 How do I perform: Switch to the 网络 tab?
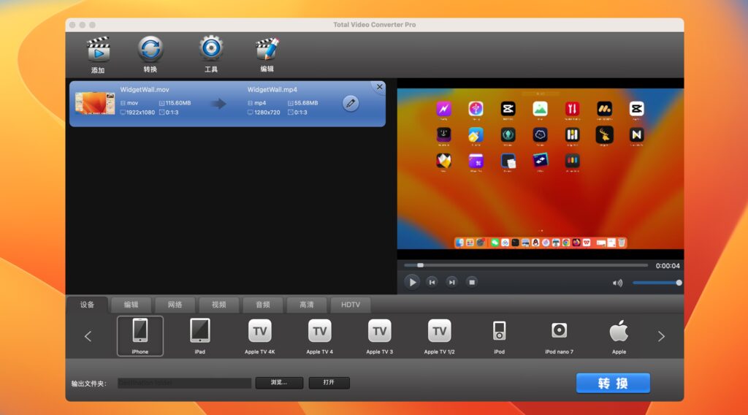click(175, 305)
